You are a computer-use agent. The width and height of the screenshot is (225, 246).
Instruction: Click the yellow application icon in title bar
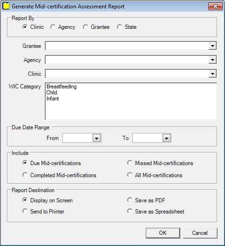6,6
